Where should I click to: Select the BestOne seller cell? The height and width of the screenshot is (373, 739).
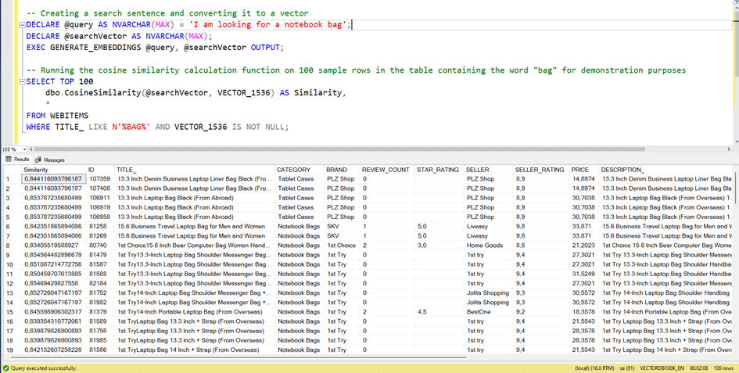point(479,311)
